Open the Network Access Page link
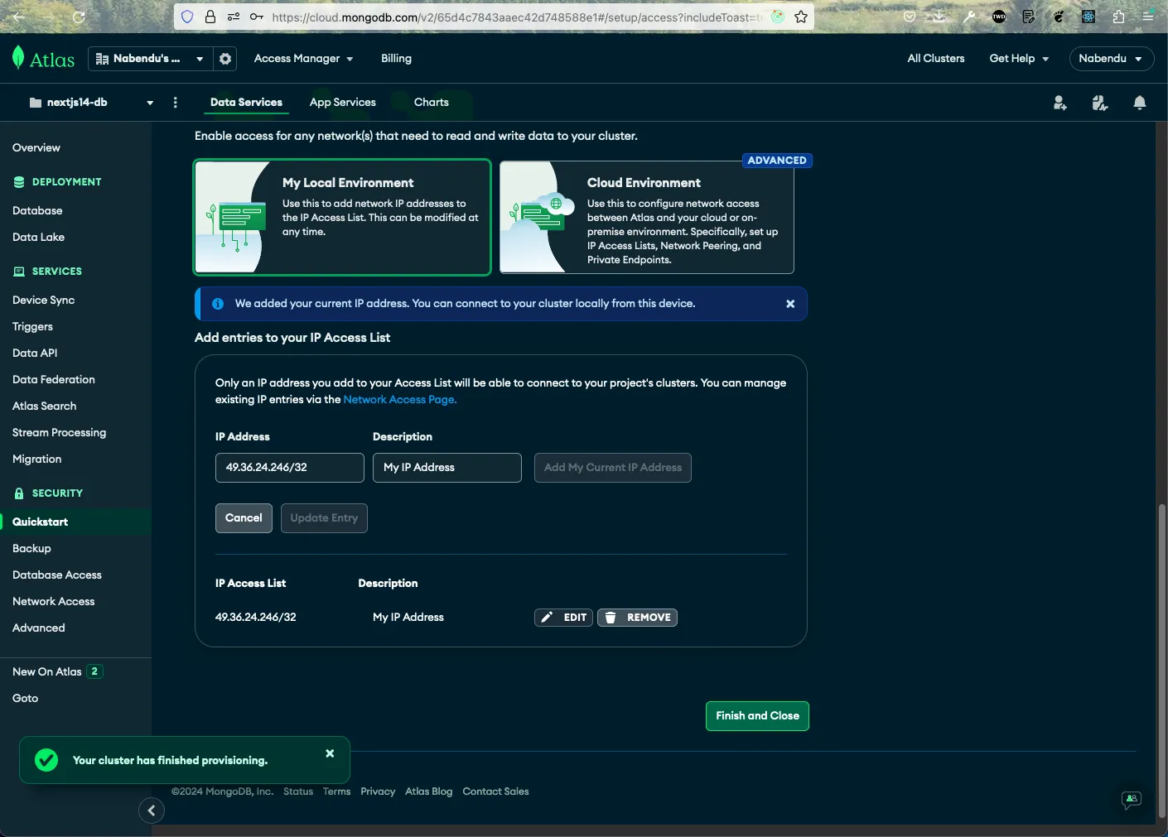 400,400
